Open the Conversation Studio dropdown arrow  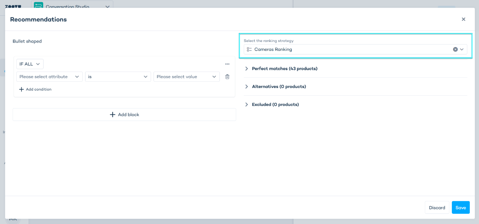108,6
